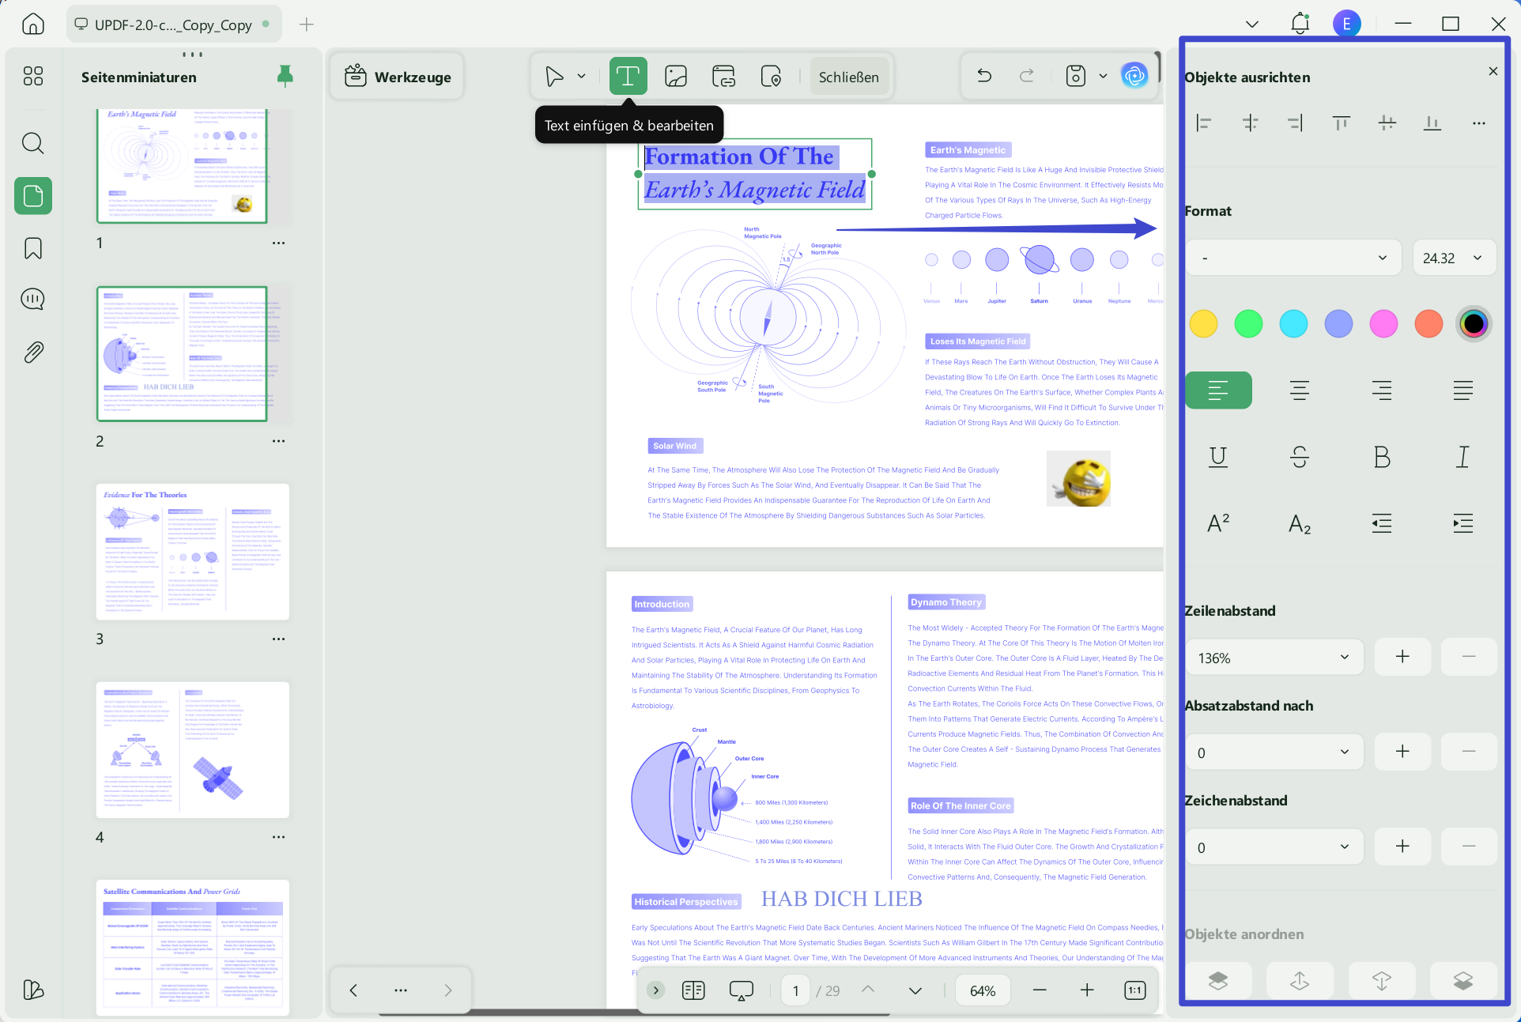The width and height of the screenshot is (1521, 1022).
Task: Open the search in the left sidebar
Action: pyautogui.click(x=32, y=143)
